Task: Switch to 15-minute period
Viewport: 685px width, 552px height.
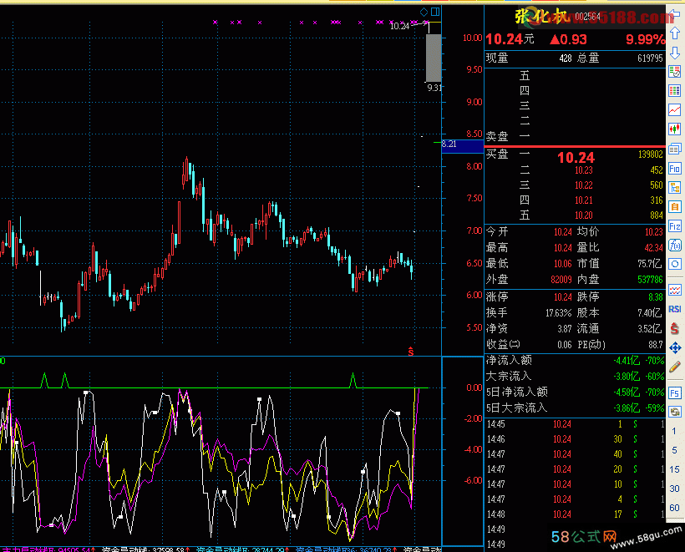Action: click(674, 469)
